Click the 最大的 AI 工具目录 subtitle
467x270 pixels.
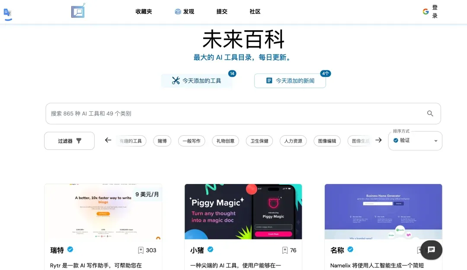243,57
